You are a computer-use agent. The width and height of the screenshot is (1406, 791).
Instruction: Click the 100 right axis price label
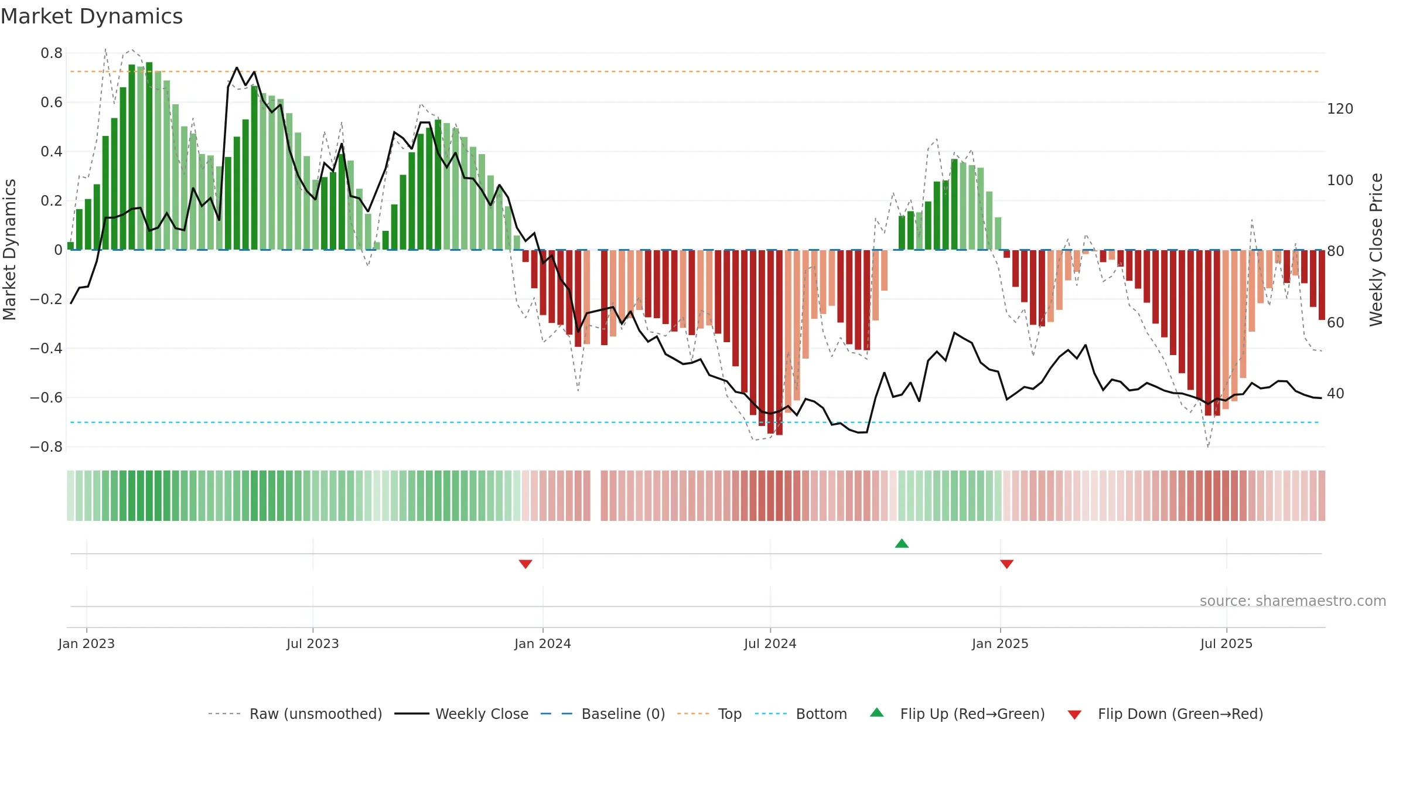(1340, 180)
